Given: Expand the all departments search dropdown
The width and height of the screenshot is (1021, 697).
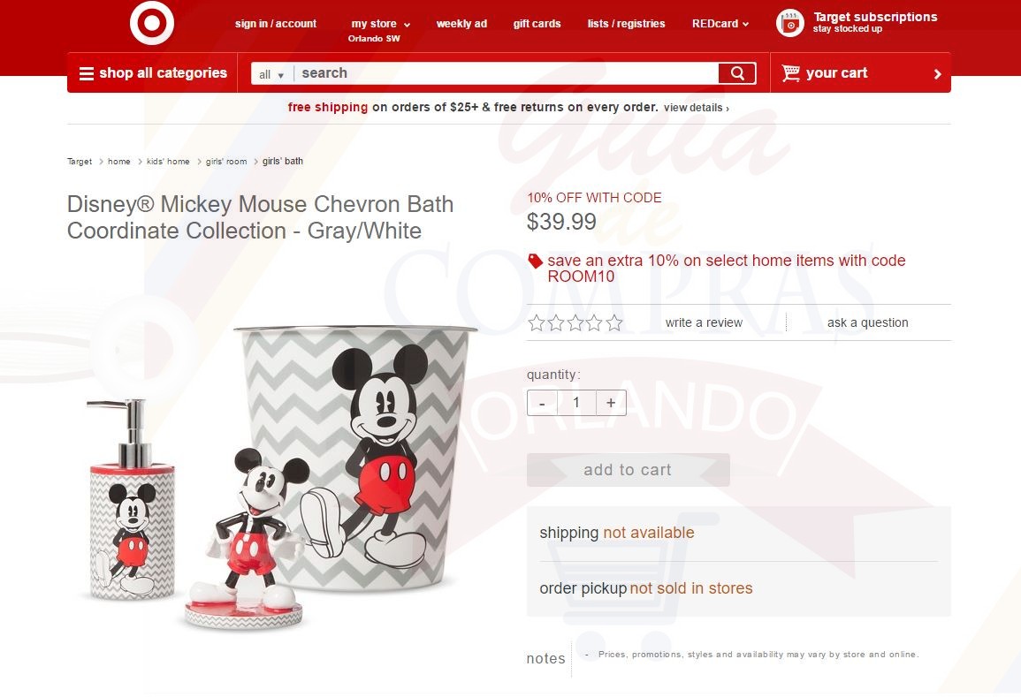Looking at the screenshot, I should click(x=272, y=74).
